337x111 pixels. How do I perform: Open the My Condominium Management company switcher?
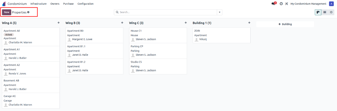tap(308, 4)
